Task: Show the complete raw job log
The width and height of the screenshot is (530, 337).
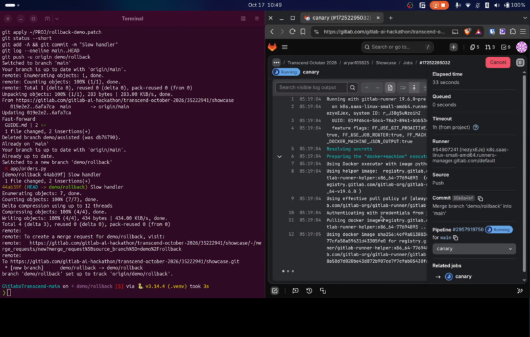Action: click(390, 88)
